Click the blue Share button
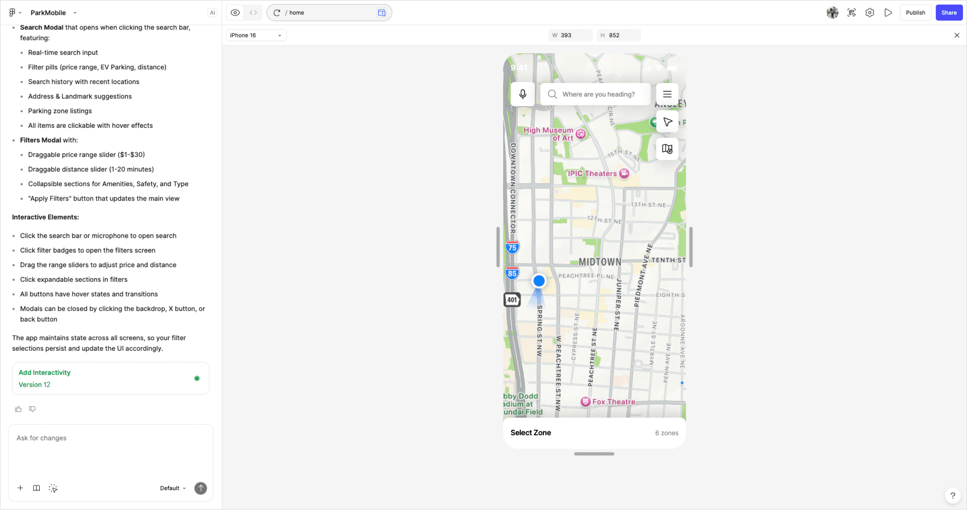967x510 pixels. pos(948,13)
